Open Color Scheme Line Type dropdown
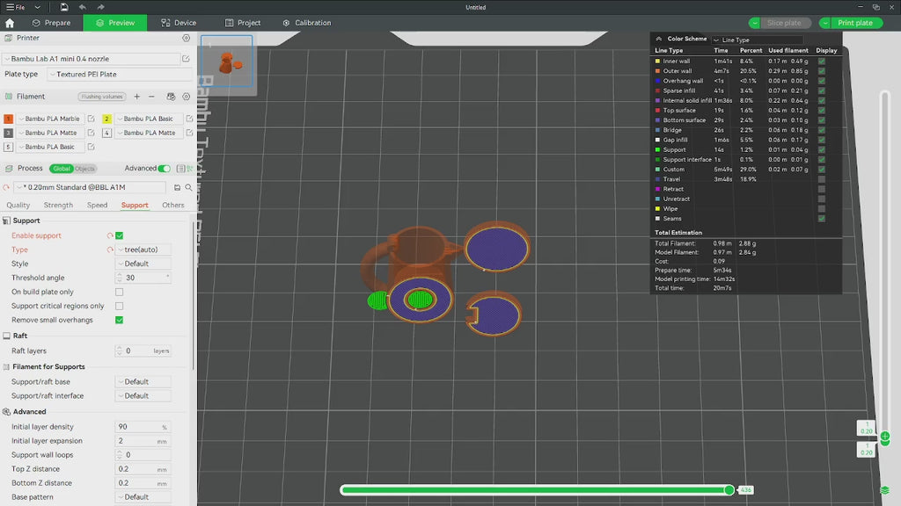Screen dimensions: 901x506 pos(758,40)
